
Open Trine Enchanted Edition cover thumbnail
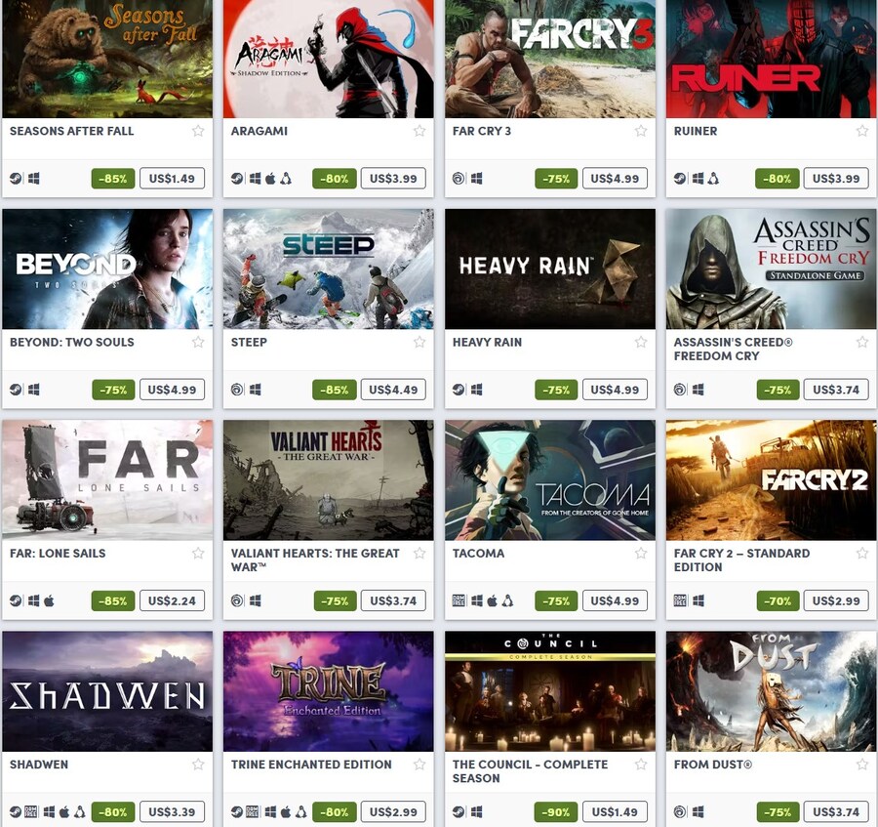point(328,691)
